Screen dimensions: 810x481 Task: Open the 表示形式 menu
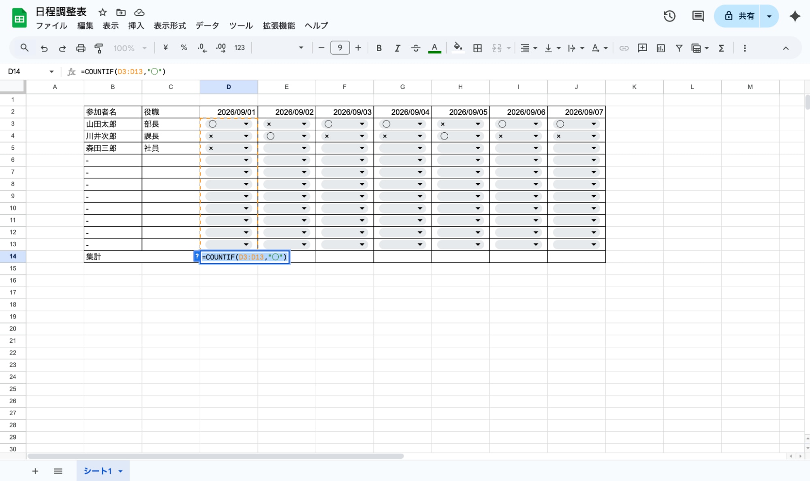pos(170,26)
